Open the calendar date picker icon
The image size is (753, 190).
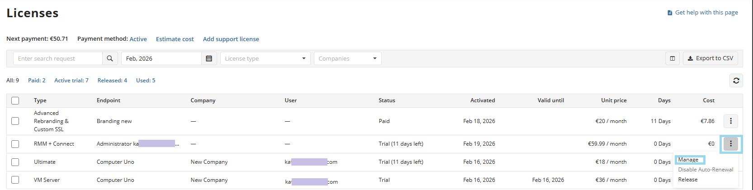click(x=209, y=58)
